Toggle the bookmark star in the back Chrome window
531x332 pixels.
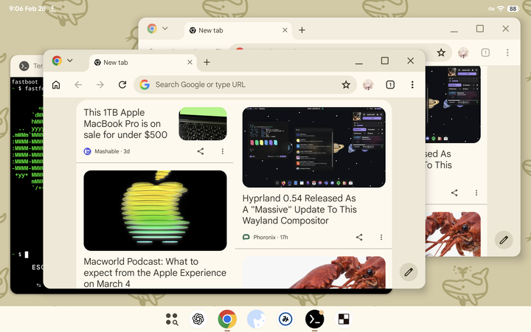(x=441, y=52)
